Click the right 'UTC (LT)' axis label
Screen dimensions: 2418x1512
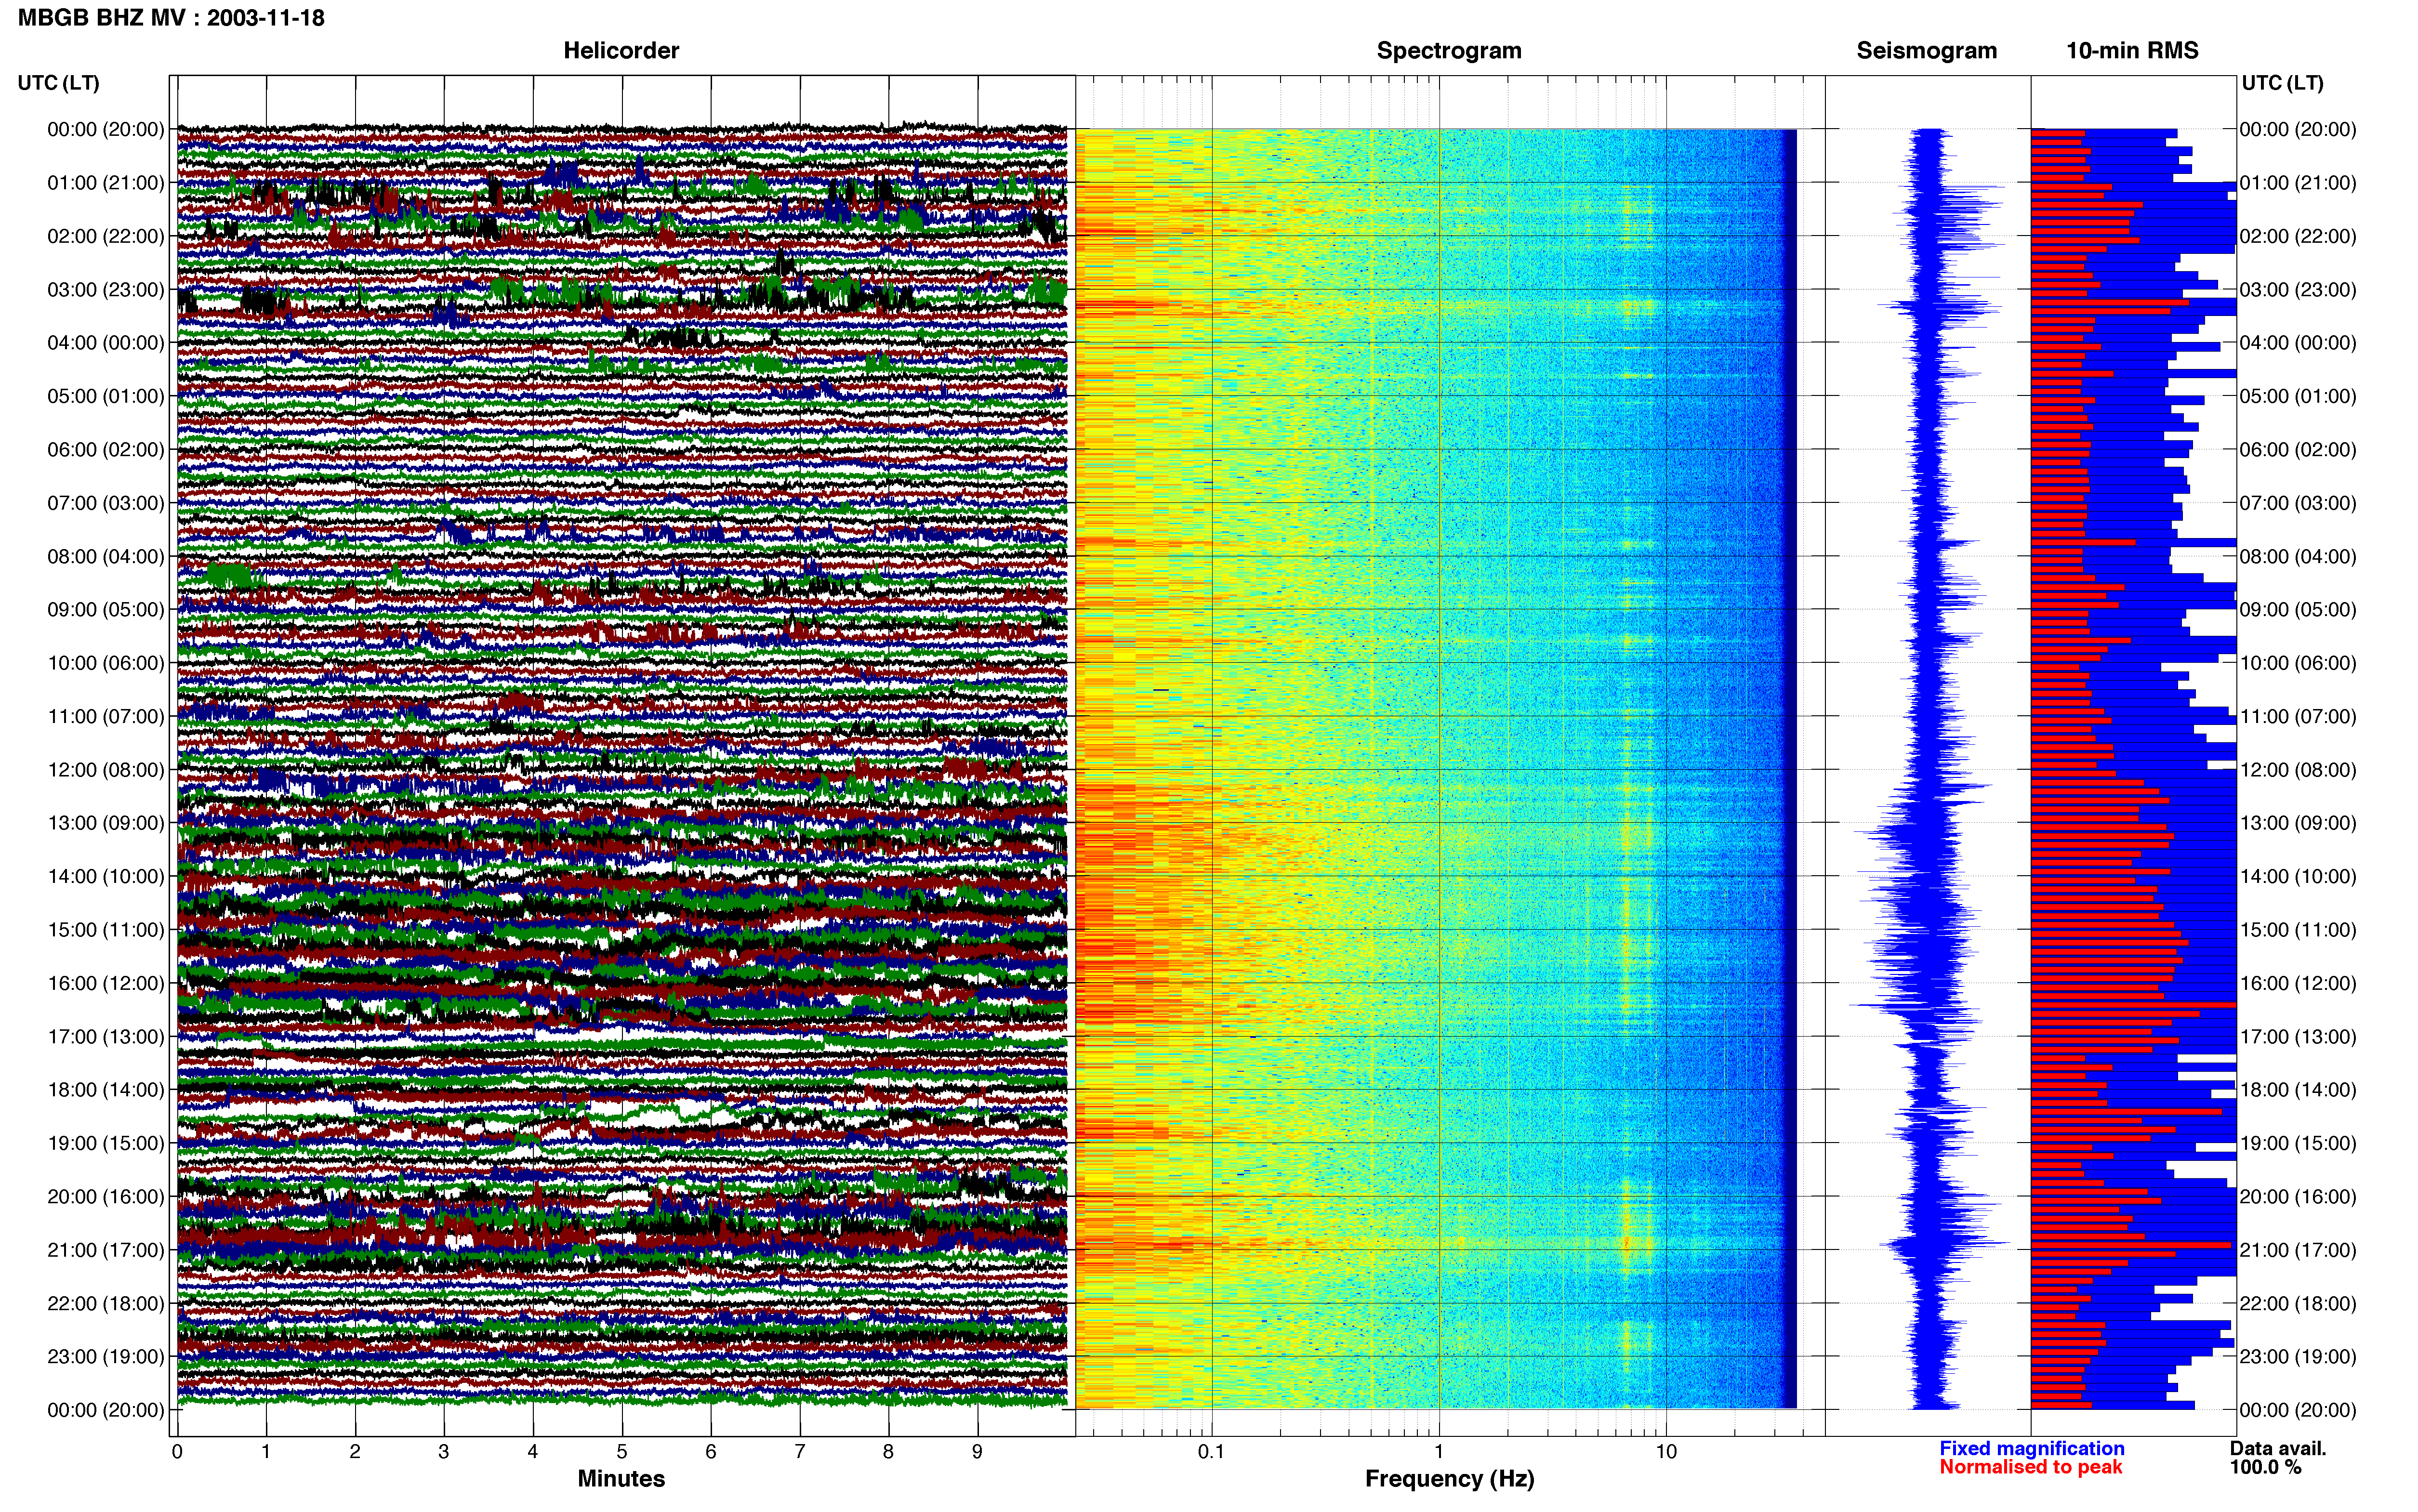2282,83
